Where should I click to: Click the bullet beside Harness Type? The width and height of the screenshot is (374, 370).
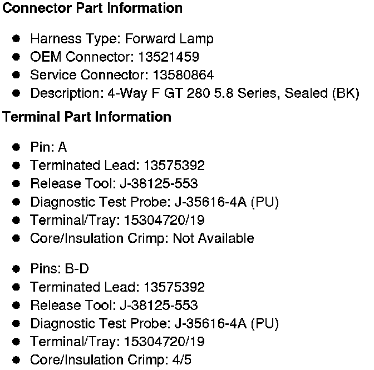click(x=17, y=39)
